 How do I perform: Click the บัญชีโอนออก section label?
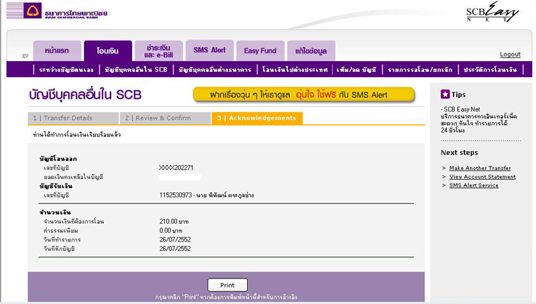click(58, 159)
